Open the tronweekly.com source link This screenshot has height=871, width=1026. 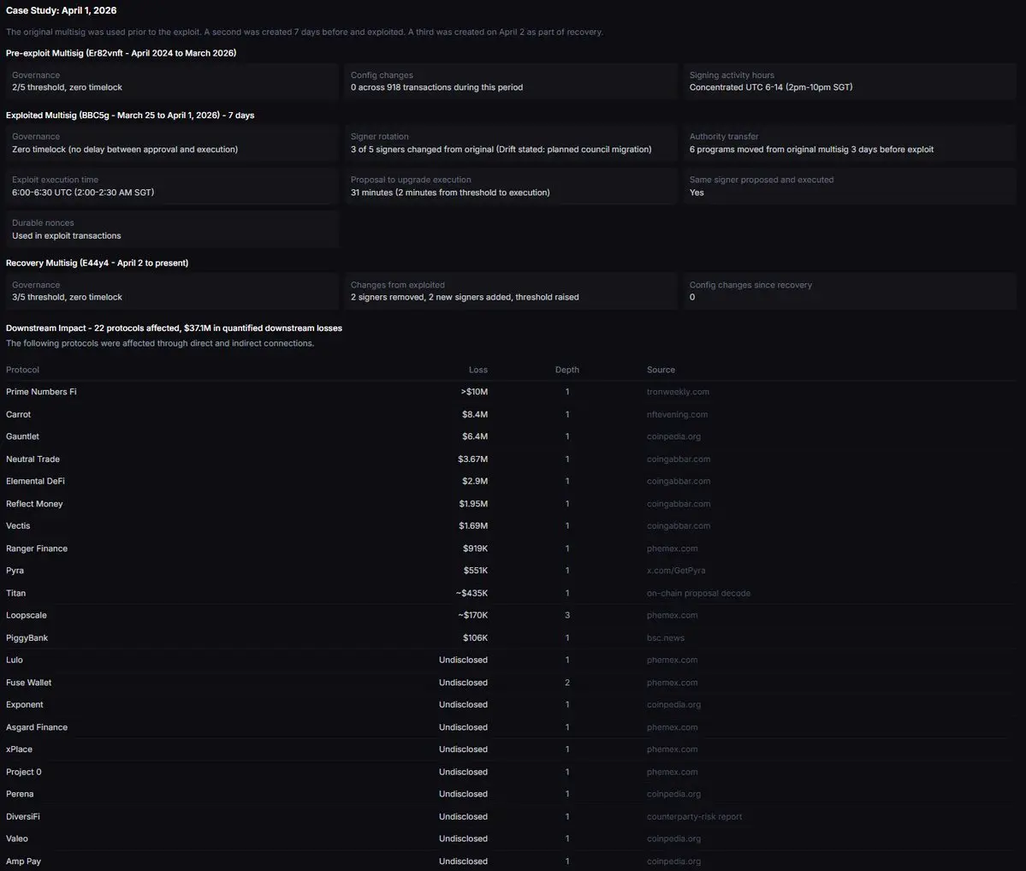click(x=678, y=392)
